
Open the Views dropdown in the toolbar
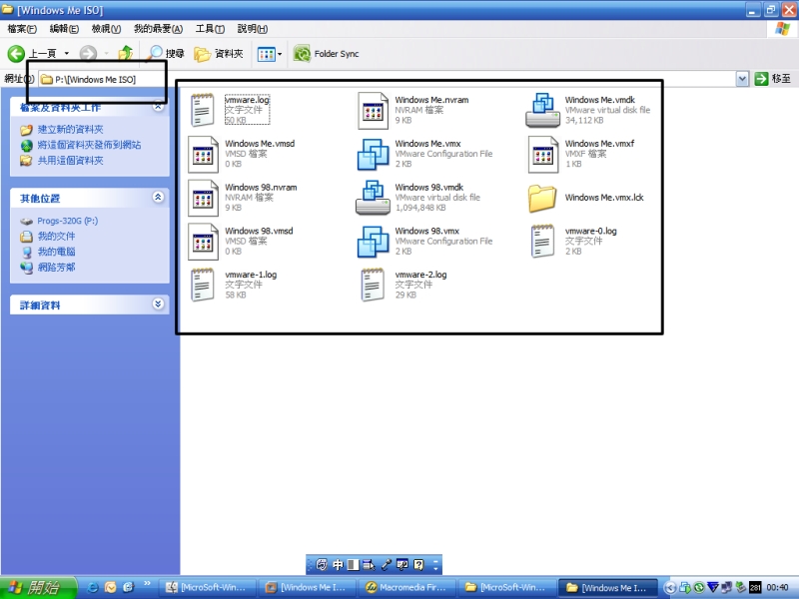[x=270, y=54]
